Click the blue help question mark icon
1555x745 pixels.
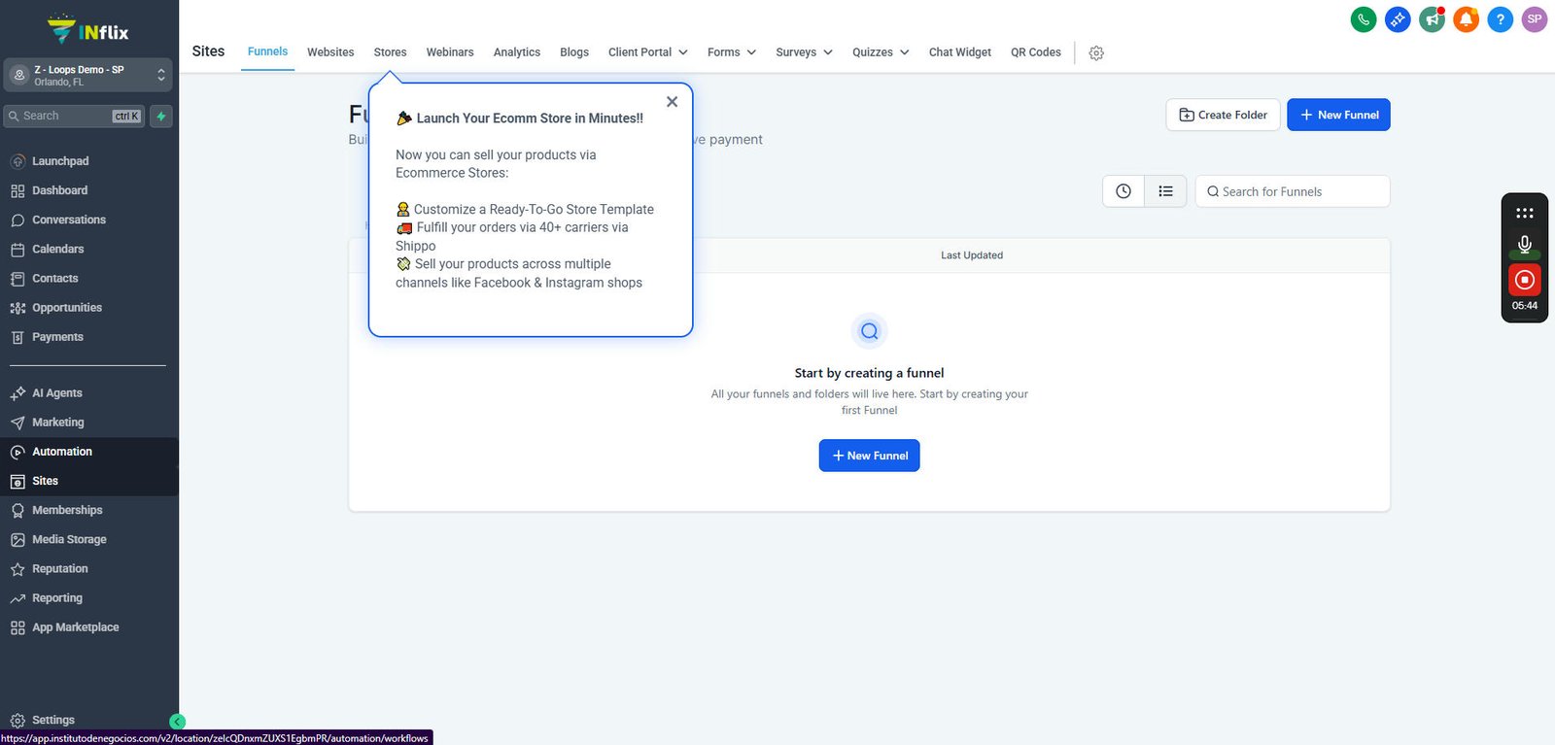tap(1501, 19)
